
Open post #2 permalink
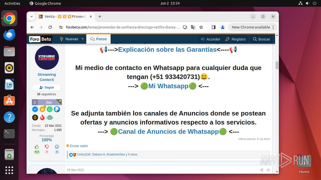pos(268,170)
